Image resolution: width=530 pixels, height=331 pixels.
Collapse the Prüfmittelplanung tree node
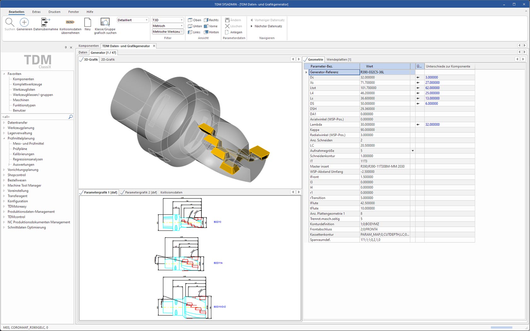(x=4, y=138)
